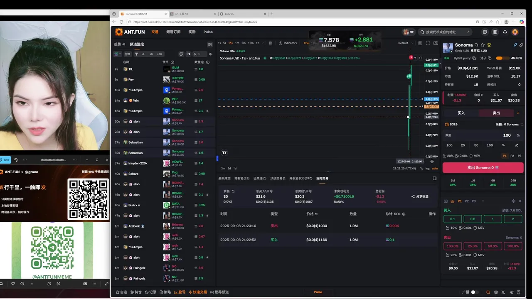Open the 奖励 rewards menu

tap(192, 32)
